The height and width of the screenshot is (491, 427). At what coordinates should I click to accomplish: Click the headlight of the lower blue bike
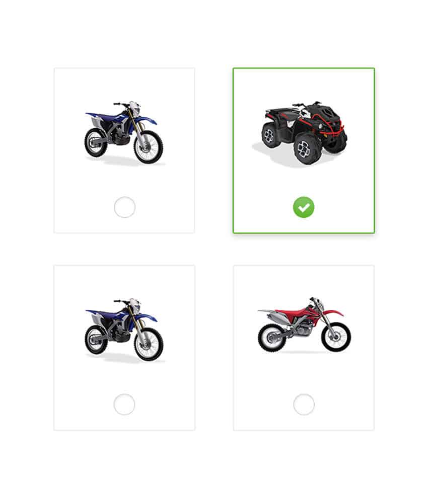(x=135, y=304)
